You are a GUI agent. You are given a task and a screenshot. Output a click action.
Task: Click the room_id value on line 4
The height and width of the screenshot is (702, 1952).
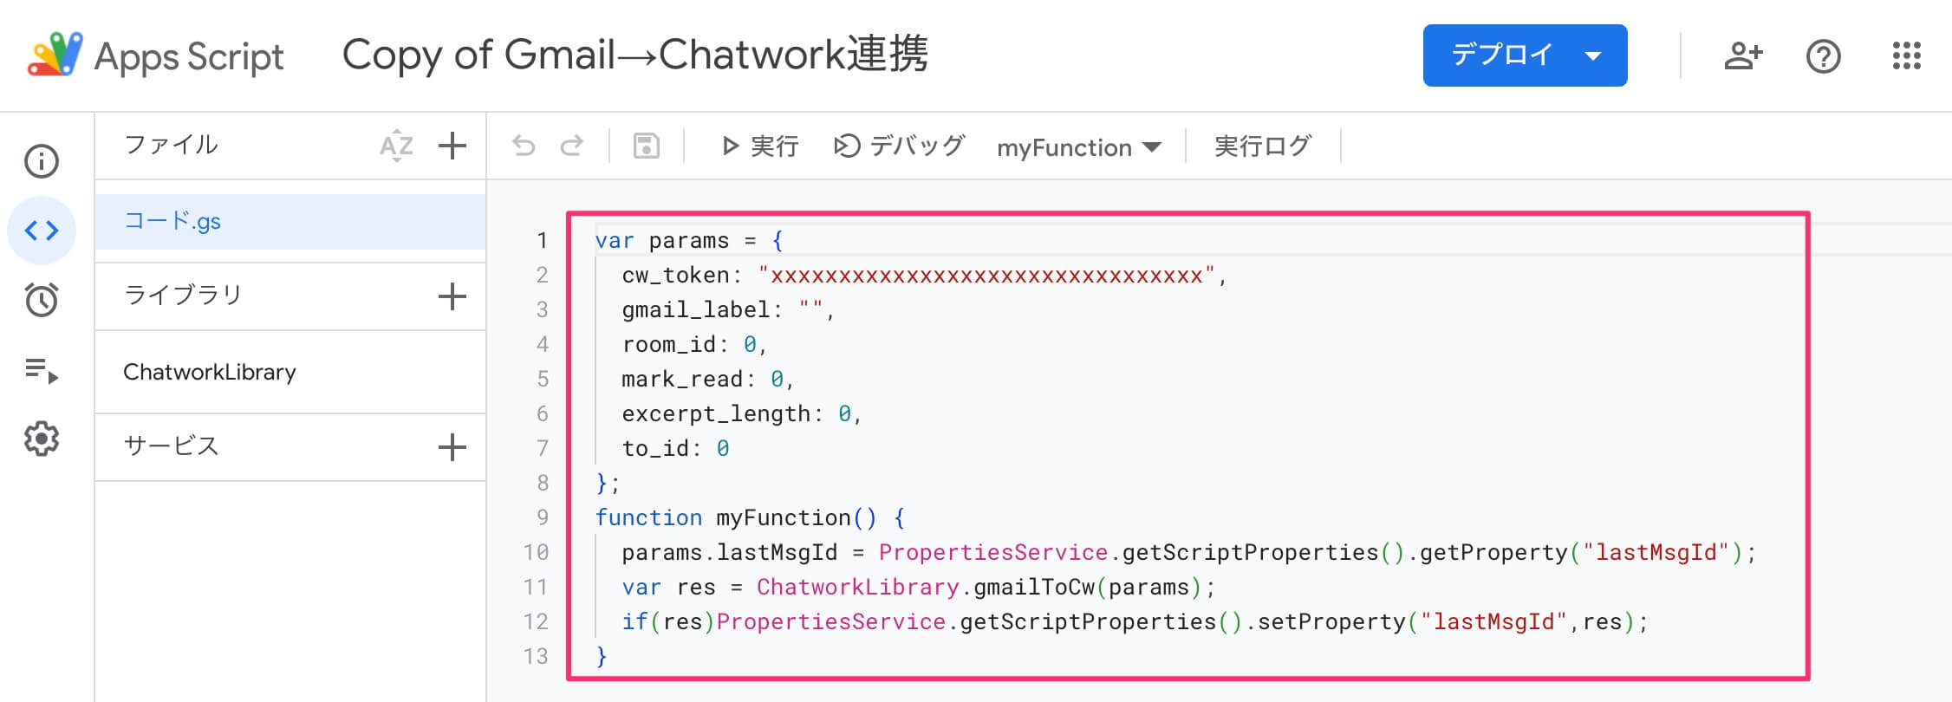(750, 345)
